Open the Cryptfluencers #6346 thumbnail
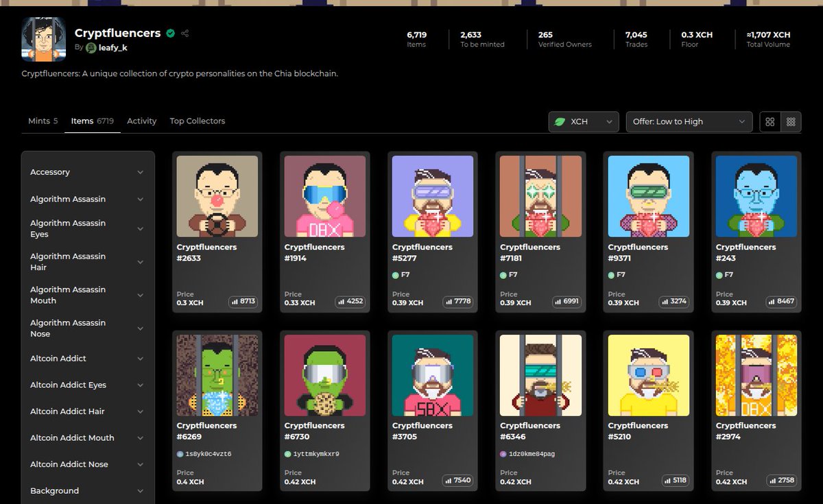The image size is (823, 504). click(541, 375)
